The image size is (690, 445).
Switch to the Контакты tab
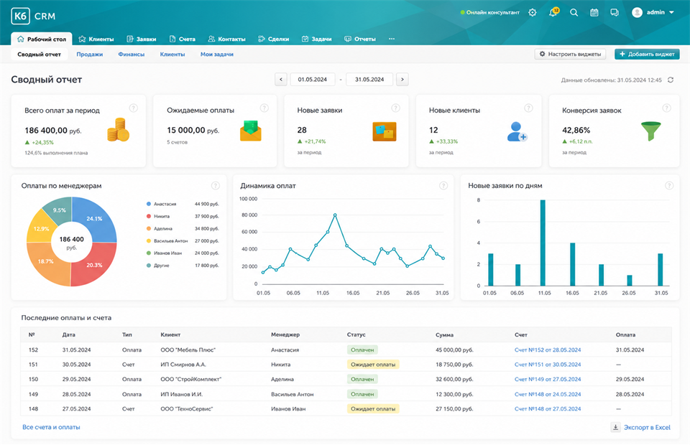pos(226,39)
